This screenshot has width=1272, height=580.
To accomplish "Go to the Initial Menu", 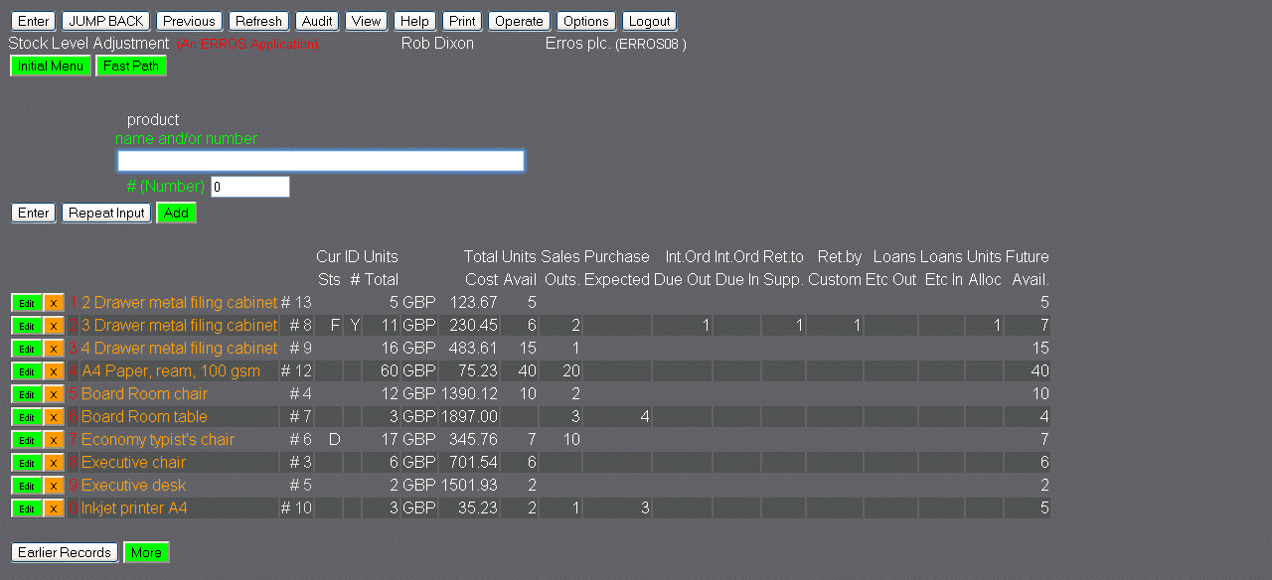I will click(51, 67).
